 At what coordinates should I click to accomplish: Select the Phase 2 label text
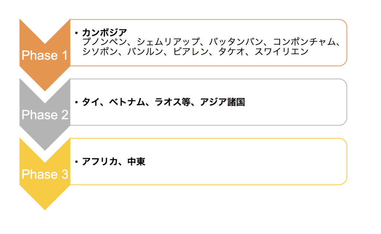(45, 115)
